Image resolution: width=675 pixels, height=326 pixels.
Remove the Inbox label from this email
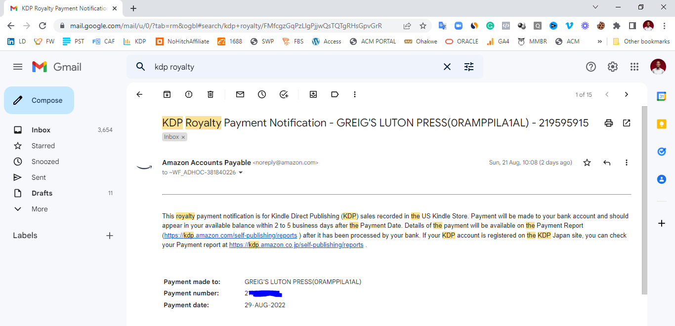(x=183, y=137)
